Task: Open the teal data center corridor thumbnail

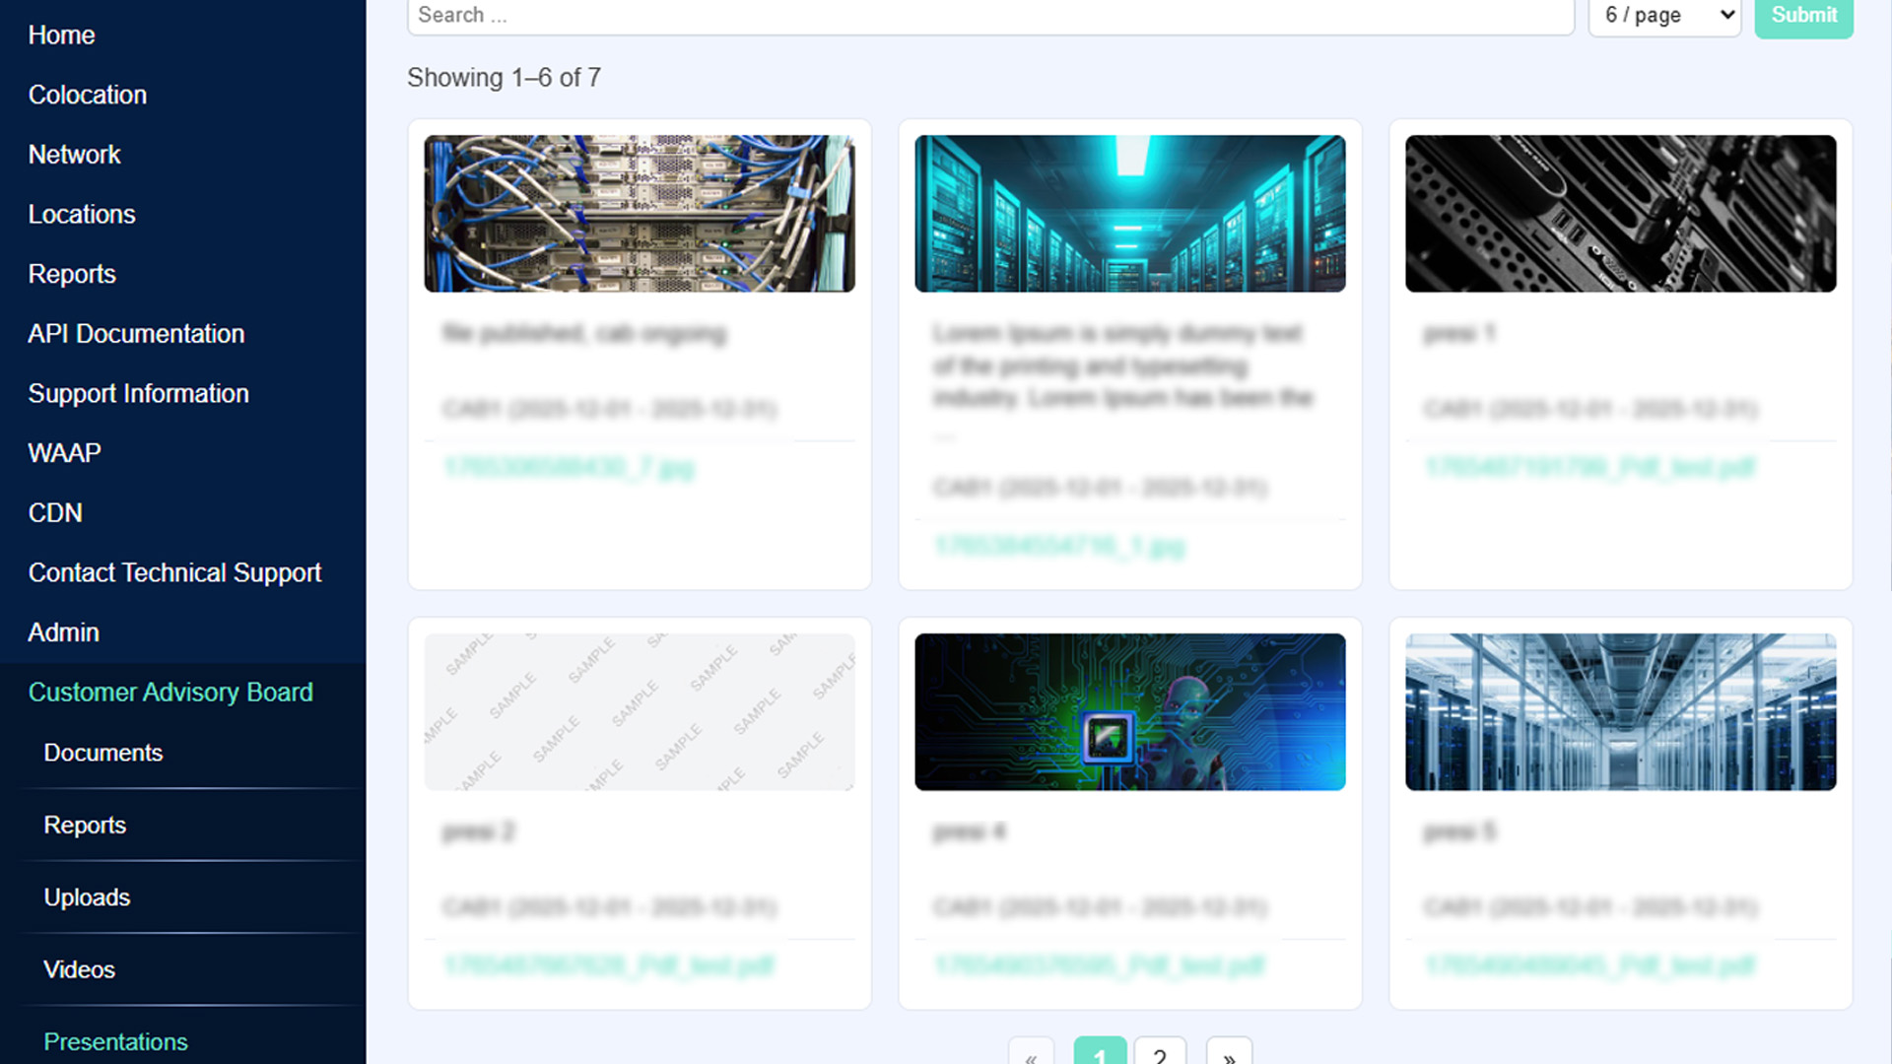Action: point(1129,213)
